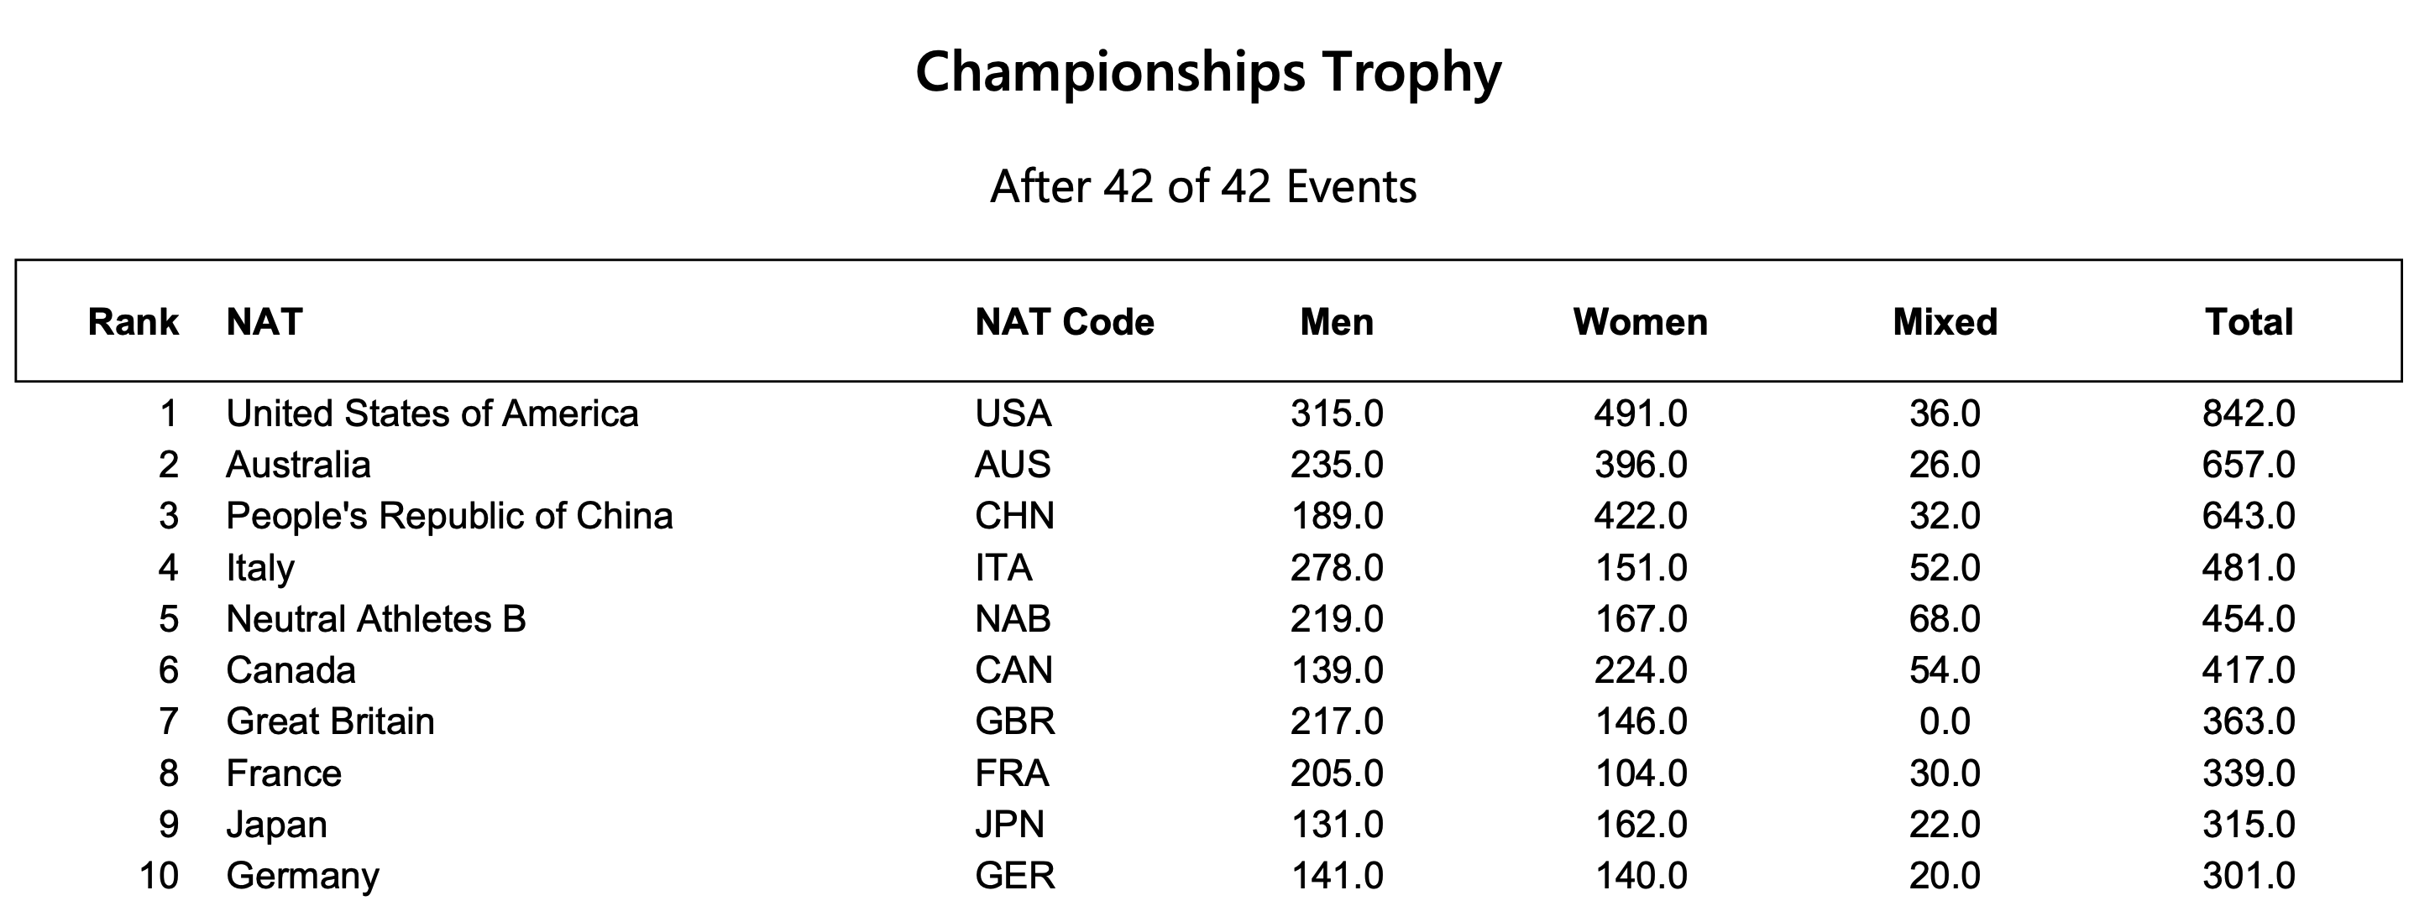Click the Rank column header

coord(133,322)
